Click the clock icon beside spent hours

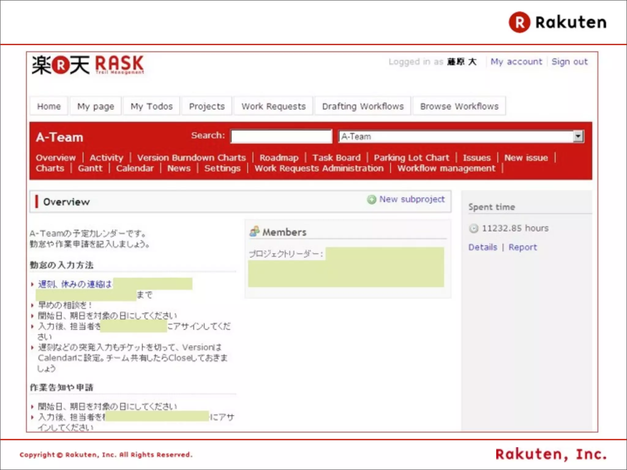(x=473, y=228)
